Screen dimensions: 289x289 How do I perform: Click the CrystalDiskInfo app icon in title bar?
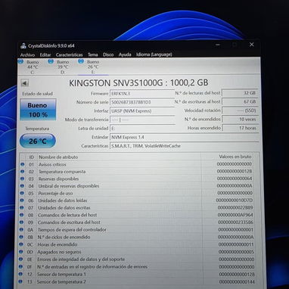[23, 45]
